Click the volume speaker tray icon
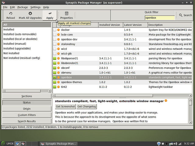The image size is (195, 146). pyautogui.click(x=175, y=144)
